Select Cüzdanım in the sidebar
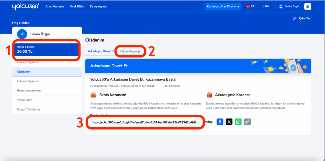This screenshot has height=161, width=325. tap(47, 72)
